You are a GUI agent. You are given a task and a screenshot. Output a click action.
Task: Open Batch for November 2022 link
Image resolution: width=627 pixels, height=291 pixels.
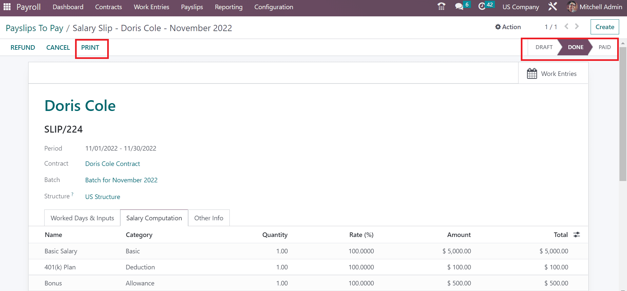(x=121, y=180)
